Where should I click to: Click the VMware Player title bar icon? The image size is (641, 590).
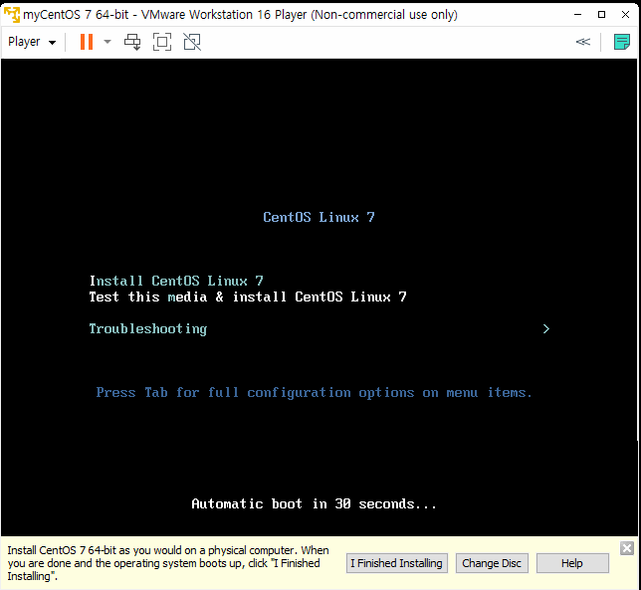(12, 15)
